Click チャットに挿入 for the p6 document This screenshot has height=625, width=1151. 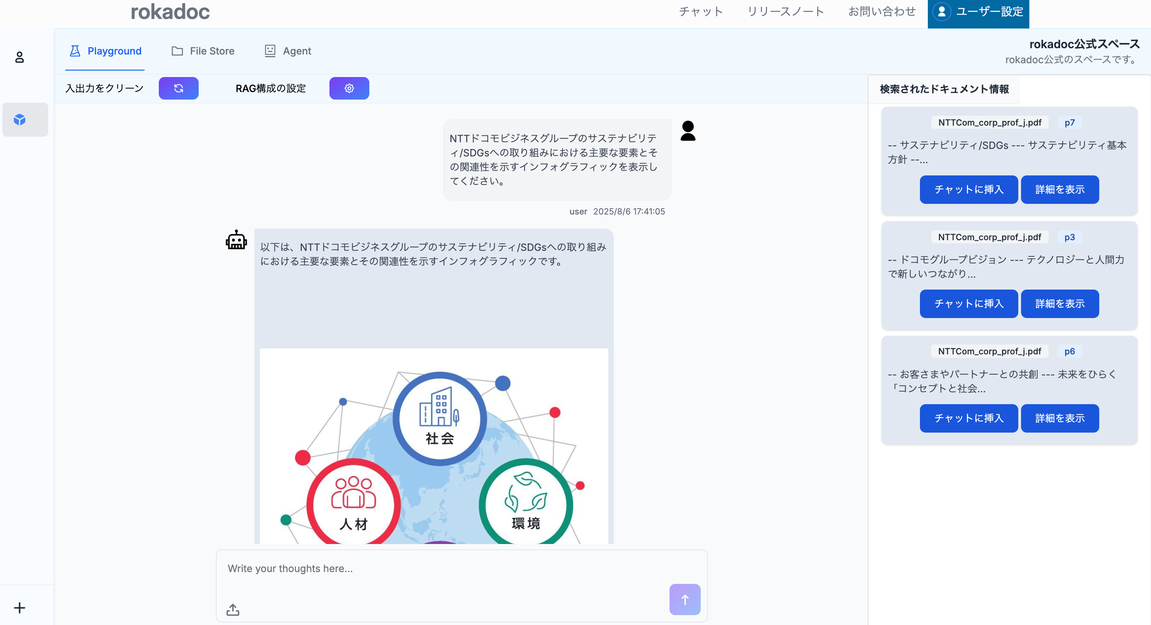pos(969,418)
